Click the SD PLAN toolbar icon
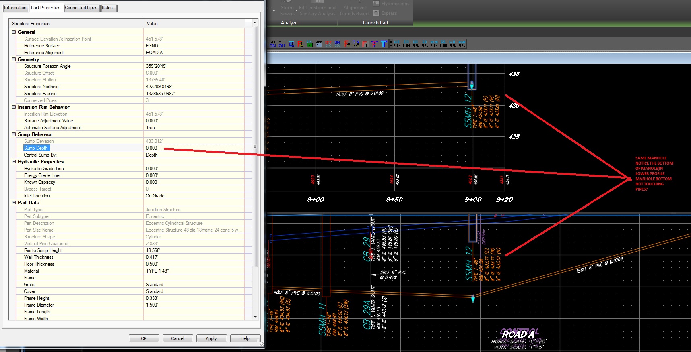691x352 pixels. (x=425, y=44)
